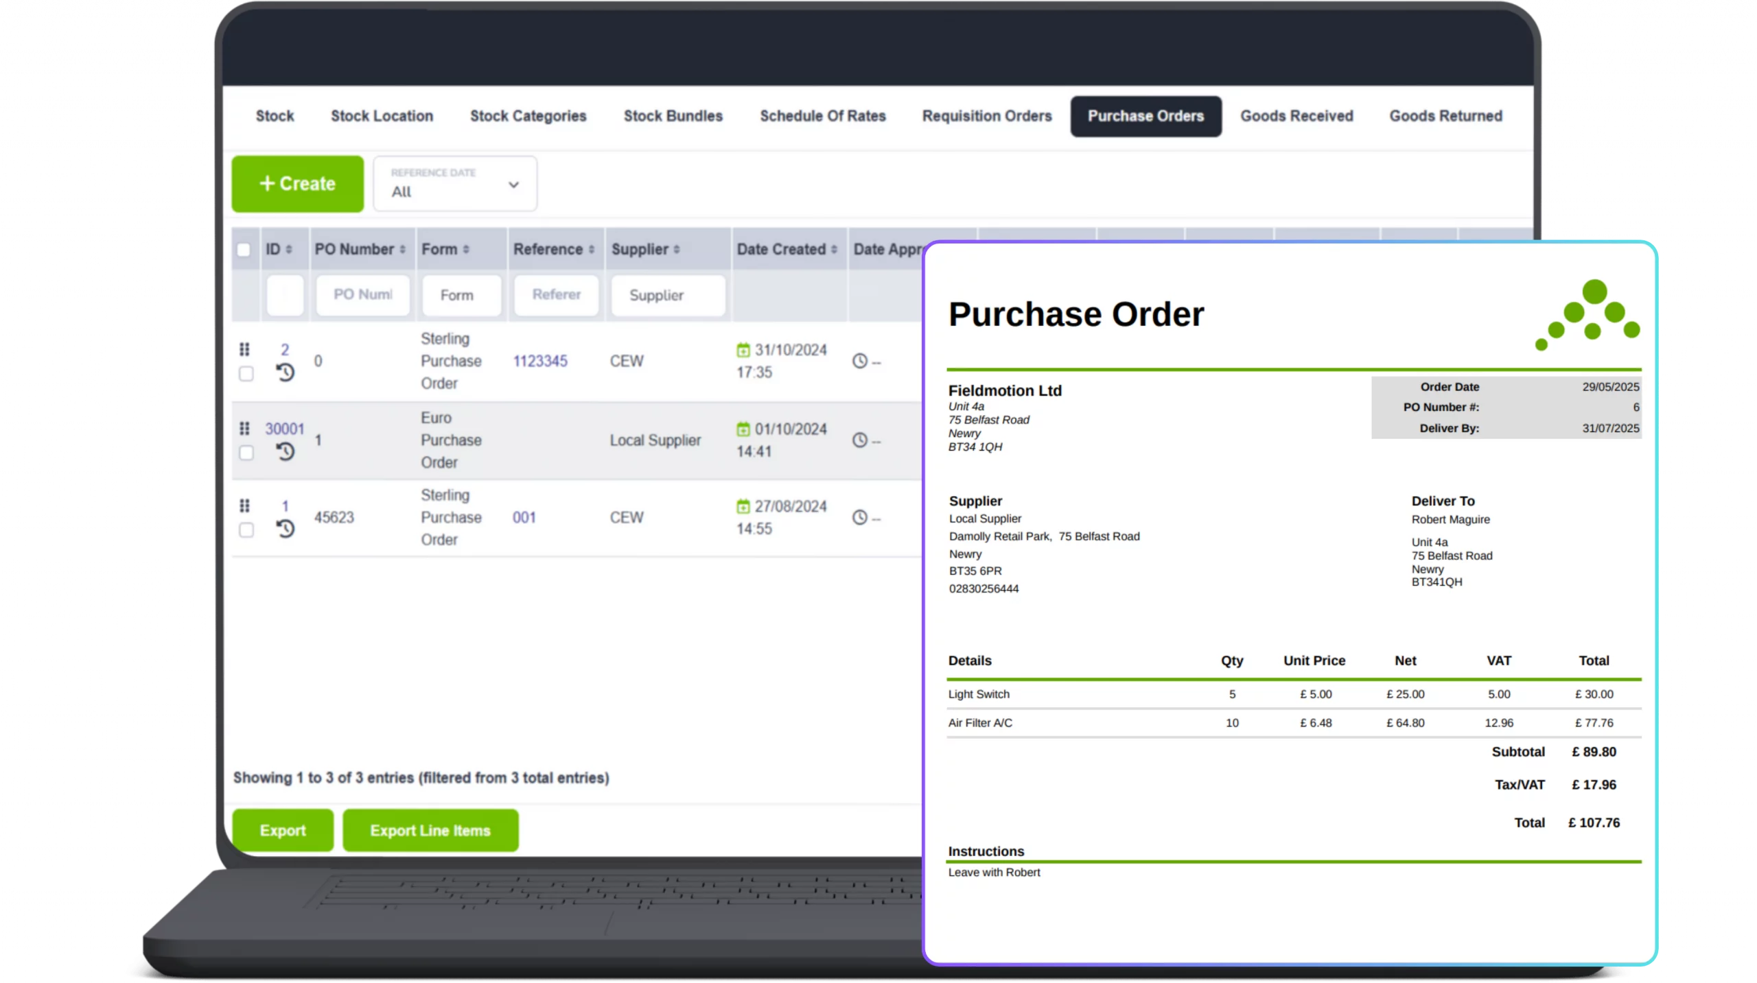1757x983 pixels.
Task: Check the checkbox for row 30001
Action: coord(245,453)
